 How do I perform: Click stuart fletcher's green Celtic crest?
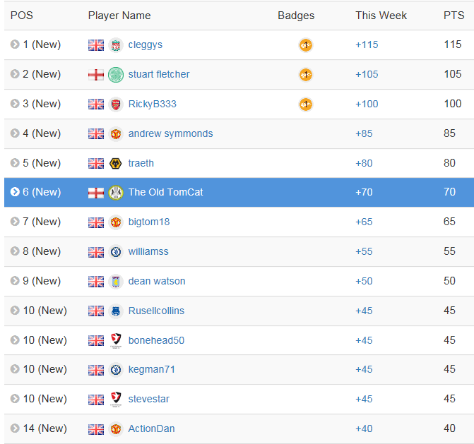(115, 75)
